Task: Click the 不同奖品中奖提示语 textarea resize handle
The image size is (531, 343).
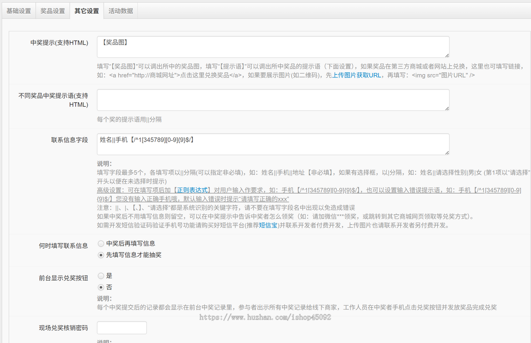Action: (446, 108)
